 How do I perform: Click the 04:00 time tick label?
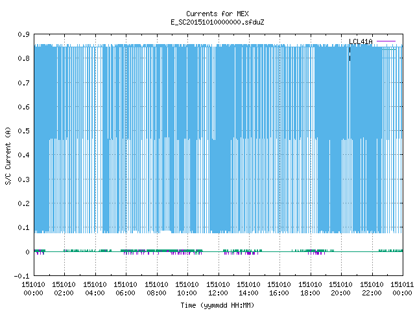click(x=95, y=293)
